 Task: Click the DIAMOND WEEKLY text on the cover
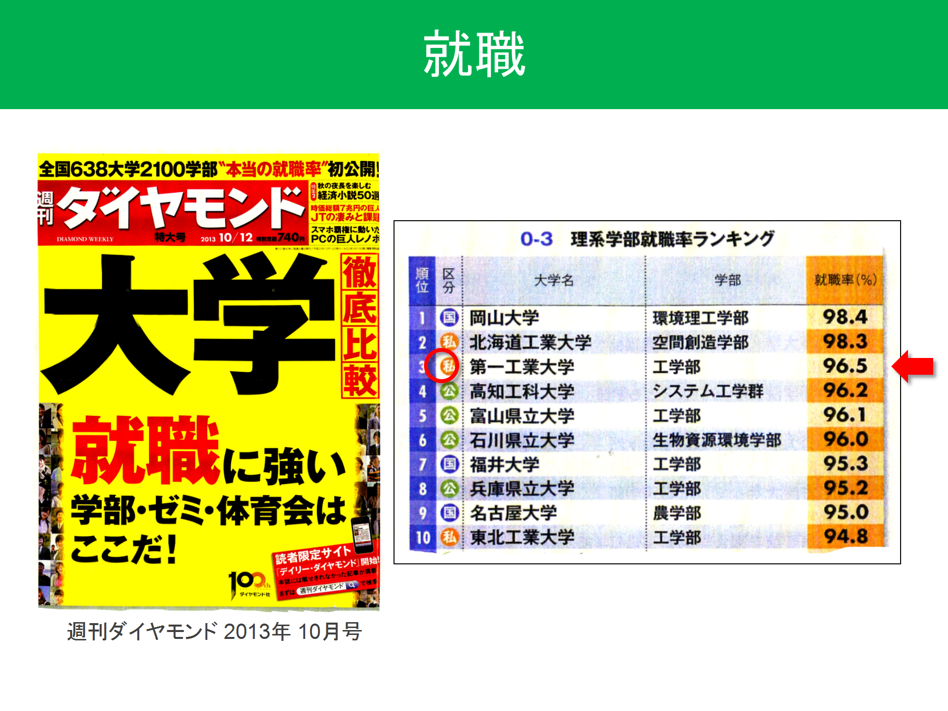pos(85,239)
